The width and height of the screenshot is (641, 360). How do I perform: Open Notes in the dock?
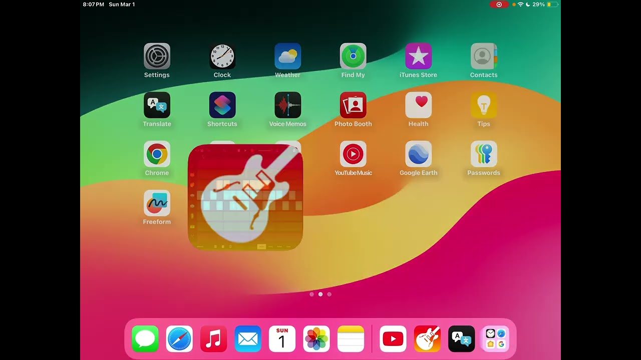[351, 339]
